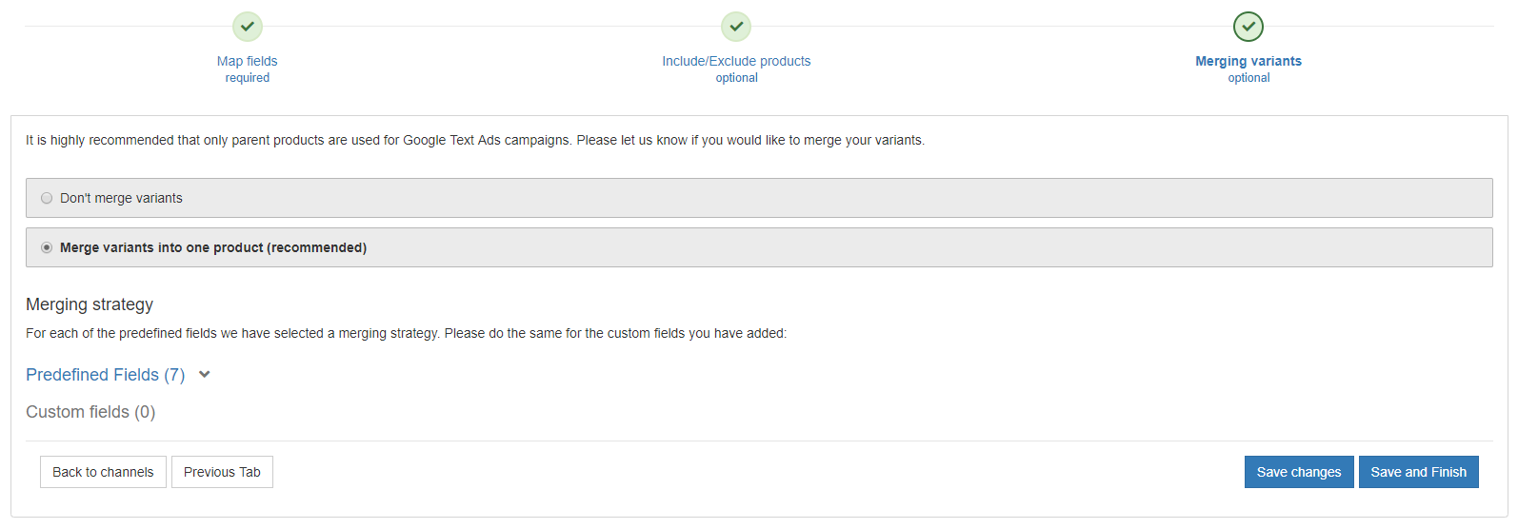Screen dimensions: 1518x529
Task: Expand the Custom fields (0) section
Action: point(90,412)
